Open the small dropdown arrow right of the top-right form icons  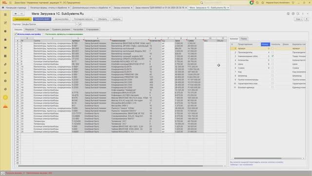(x=308, y=14)
